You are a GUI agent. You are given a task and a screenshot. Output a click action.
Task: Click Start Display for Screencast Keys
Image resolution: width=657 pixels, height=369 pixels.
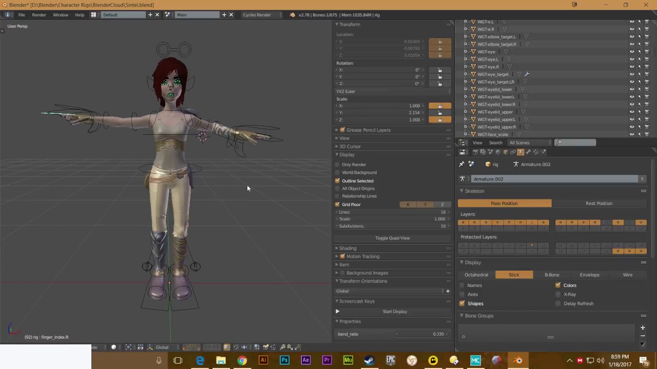point(395,312)
